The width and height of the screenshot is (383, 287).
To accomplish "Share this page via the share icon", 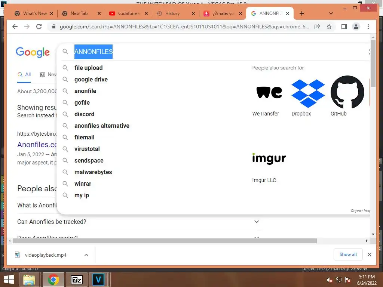I will (317, 27).
